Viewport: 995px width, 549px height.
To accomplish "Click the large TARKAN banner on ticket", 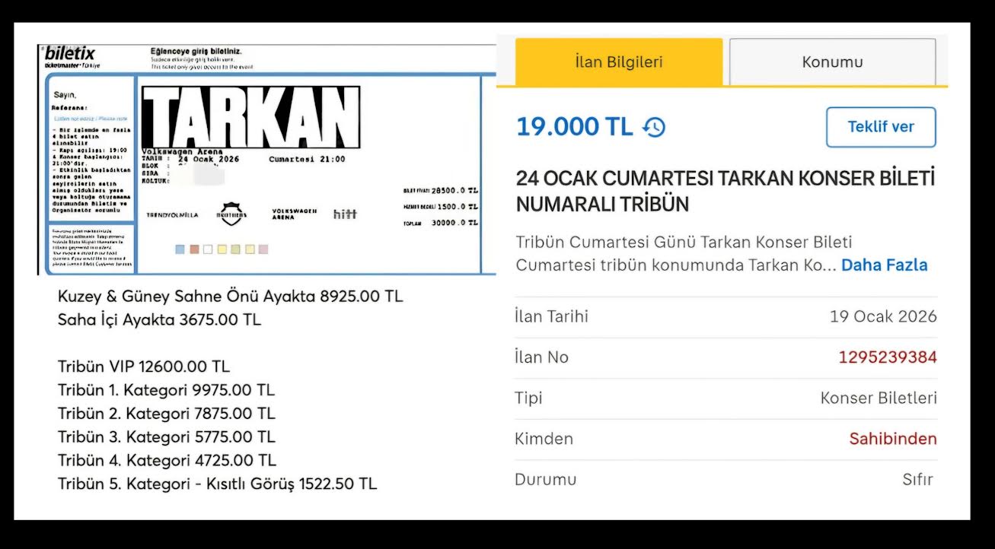I will [x=251, y=117].
